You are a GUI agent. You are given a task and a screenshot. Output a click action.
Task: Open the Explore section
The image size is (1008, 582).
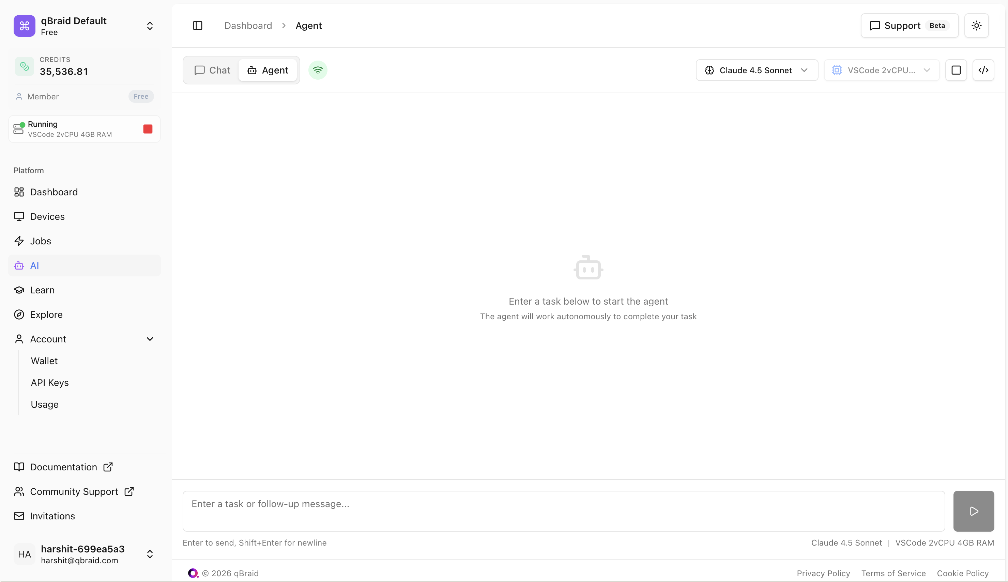46,314
